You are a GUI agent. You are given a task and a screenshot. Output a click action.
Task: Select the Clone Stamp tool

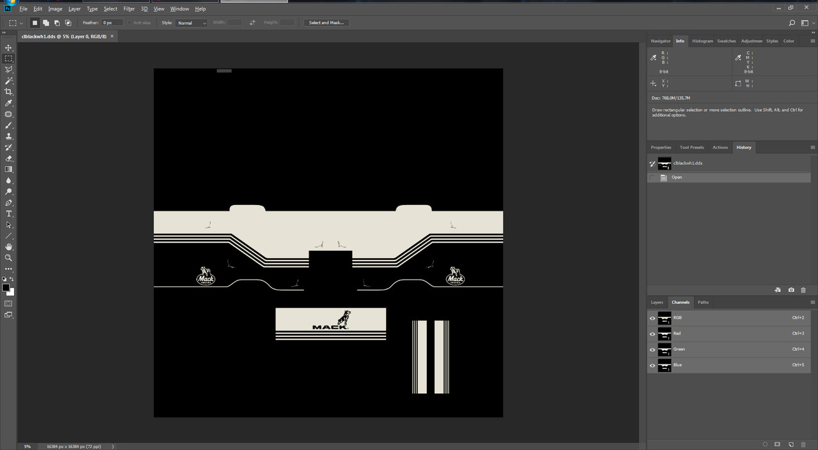[9, 136]
